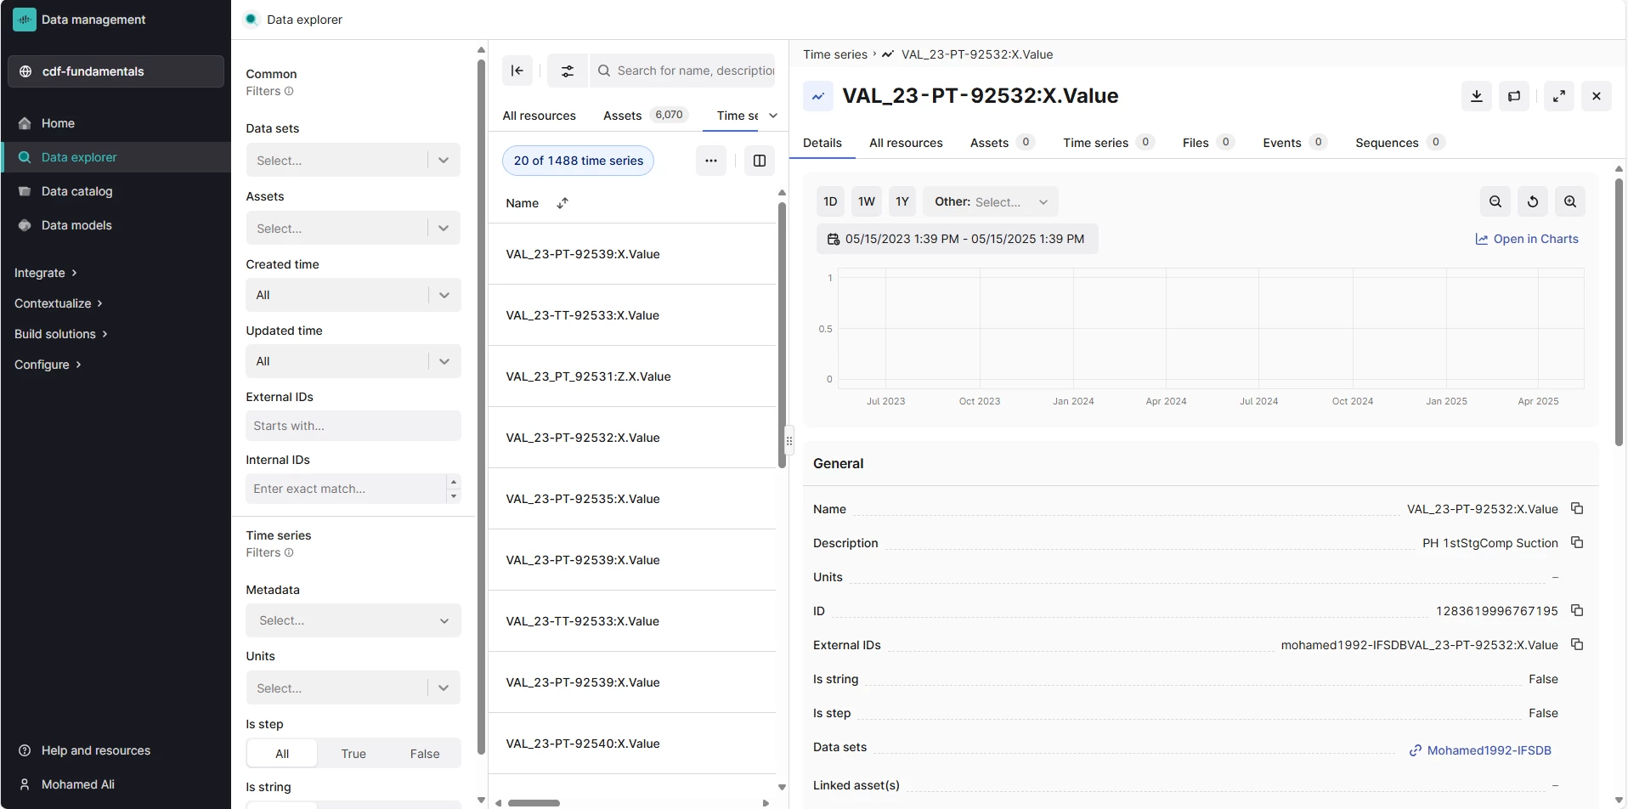1628x809 pixels.
Task: Open the resource type tab dropdown chevron
Action: pos(773,116)
